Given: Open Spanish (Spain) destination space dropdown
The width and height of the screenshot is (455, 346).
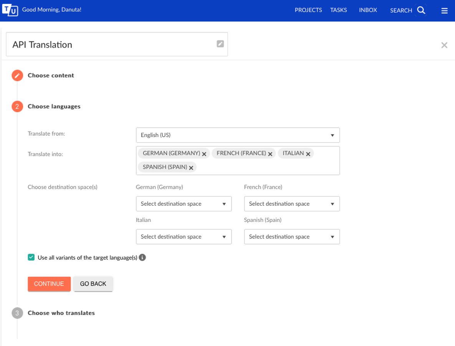Looking at the screenshot, I should pos(292,237).
